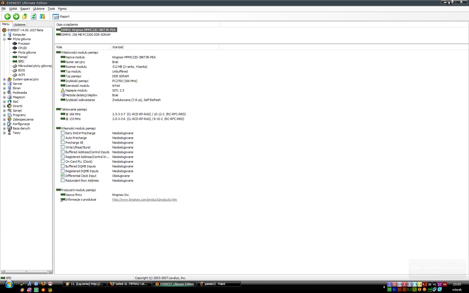Toggle the On-Card PLL (Clock) checkbox
This screenshot has height=293, width=469.
pos(63,162)
